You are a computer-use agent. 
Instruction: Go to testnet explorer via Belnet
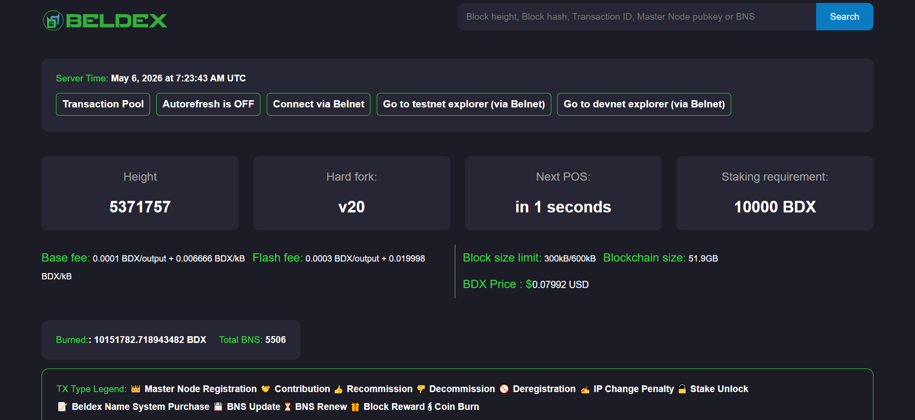464,104
